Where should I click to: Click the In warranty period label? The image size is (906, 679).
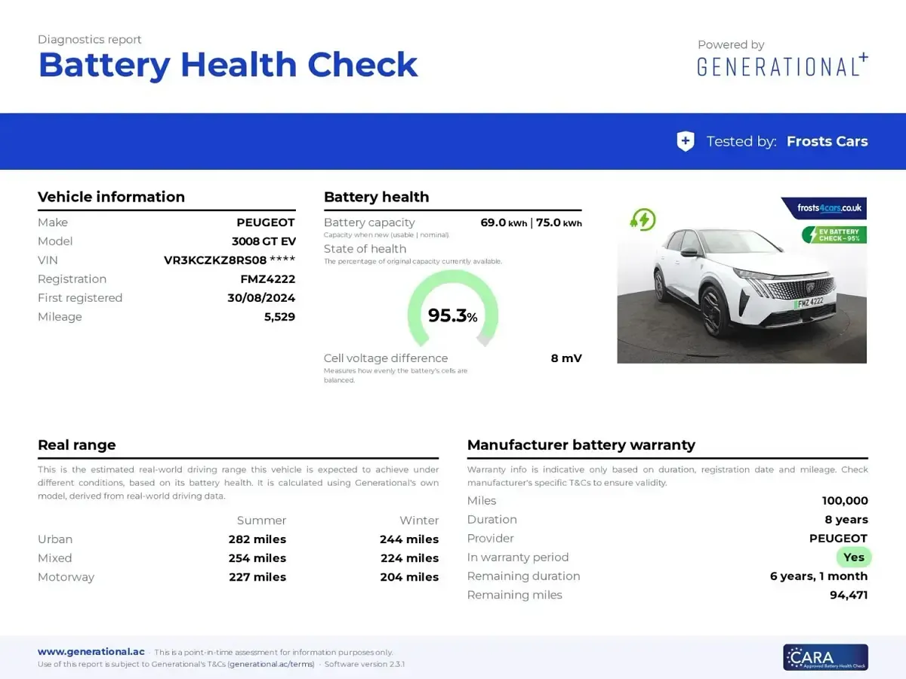coord(518,558)
